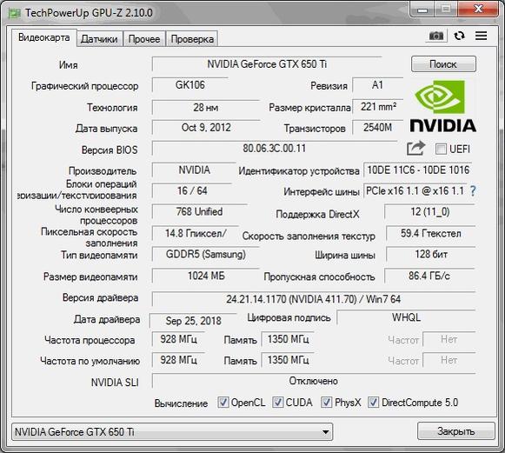Click the driver version 24.21.14.1170 field

coord(314,299)
